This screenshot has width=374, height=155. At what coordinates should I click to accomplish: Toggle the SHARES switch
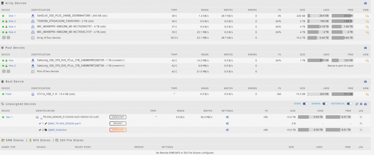325,104
